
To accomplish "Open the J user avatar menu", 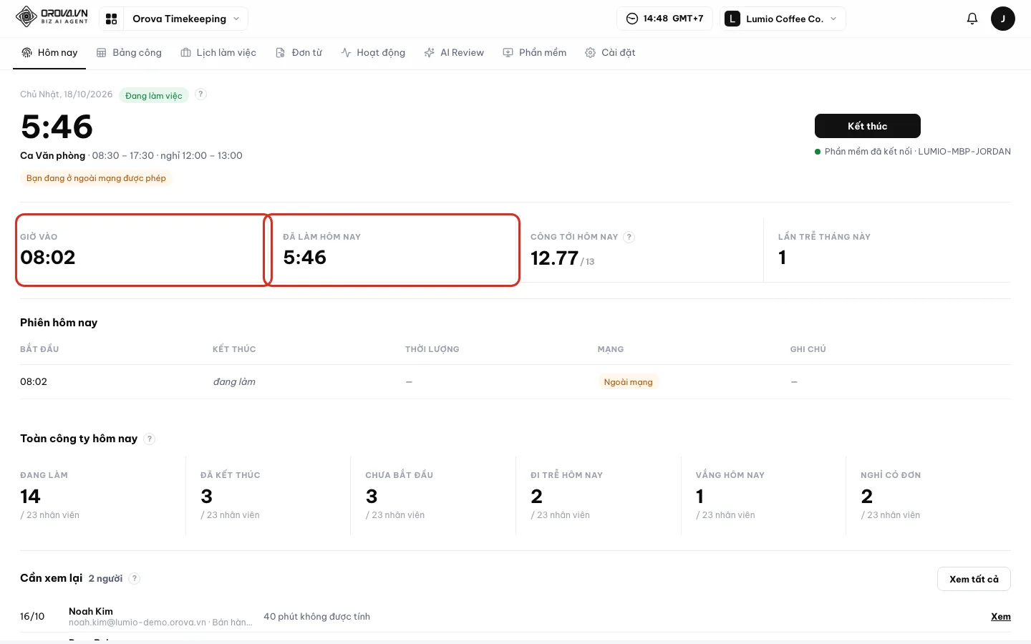I will [x=1002, y=19].
